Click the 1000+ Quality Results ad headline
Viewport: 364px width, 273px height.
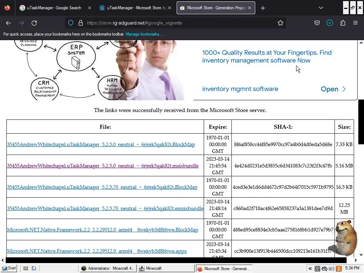(x=267, y=57)
